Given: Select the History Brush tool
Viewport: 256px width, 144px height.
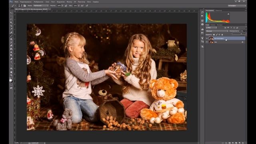Looking at the screenshot, I should point(11,42).
